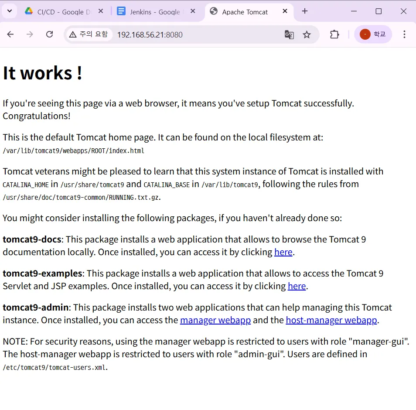Image resolution: width=416 pixels, height=410 pixels.
Task: Click the forward navigation arrow
Action: click(30, 34)
